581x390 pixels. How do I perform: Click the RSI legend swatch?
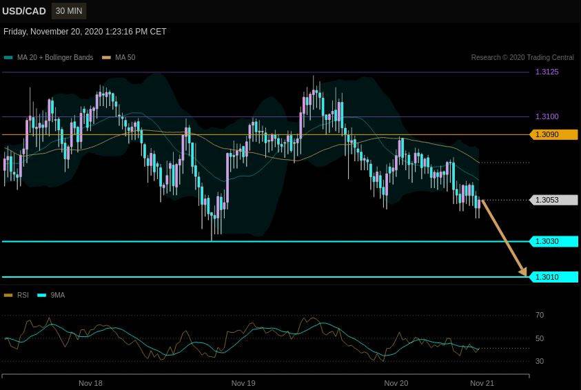(x=8, y=295)
